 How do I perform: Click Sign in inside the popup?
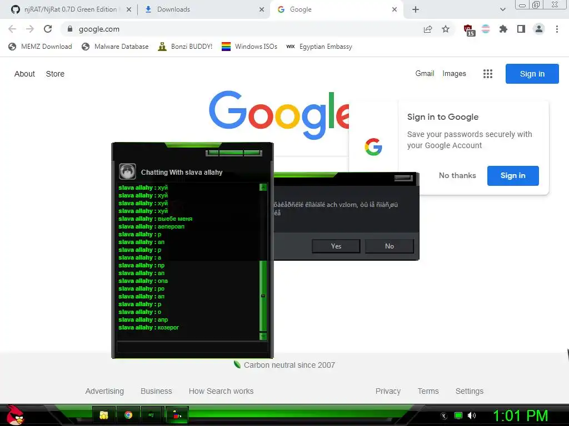513,176
